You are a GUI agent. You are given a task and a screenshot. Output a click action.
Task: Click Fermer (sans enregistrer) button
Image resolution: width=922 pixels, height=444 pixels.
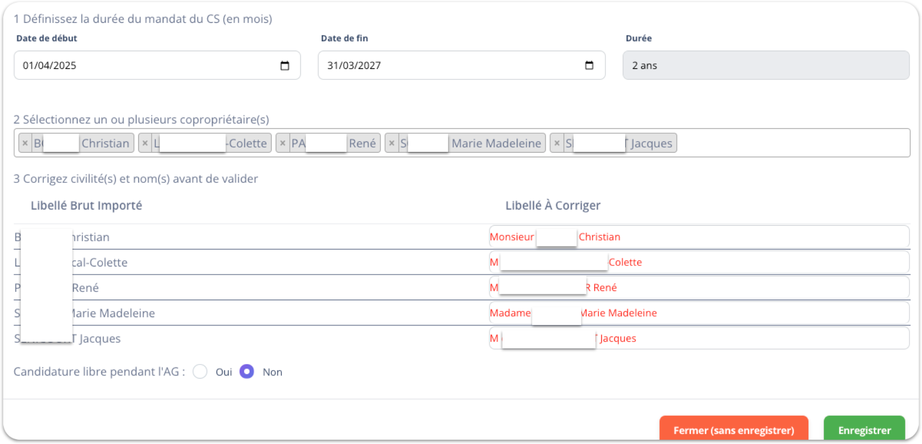click(x=733, y=430)
